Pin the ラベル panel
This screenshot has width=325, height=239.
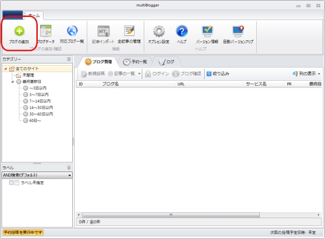(69, 168)
